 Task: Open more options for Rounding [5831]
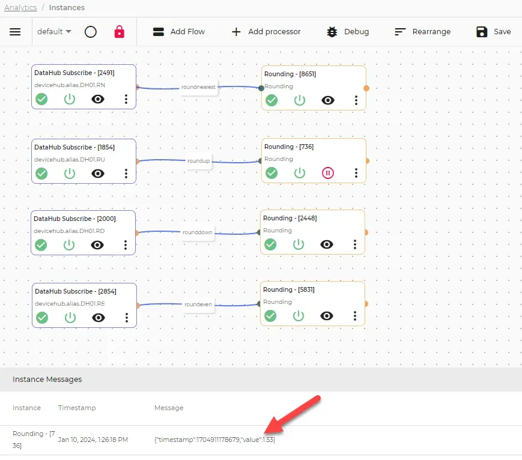click(355, 316)
